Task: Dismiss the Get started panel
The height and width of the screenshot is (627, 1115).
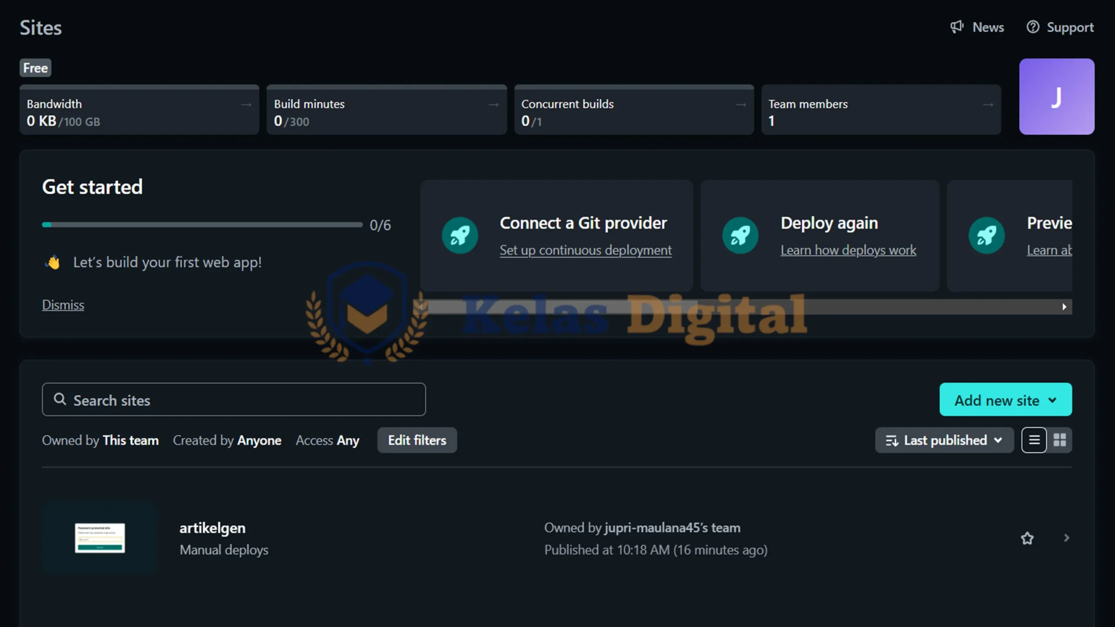Action: [63, 305]
